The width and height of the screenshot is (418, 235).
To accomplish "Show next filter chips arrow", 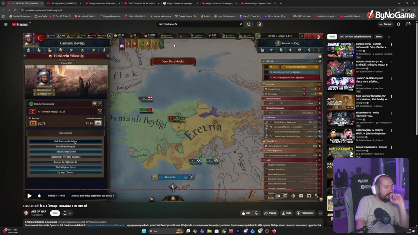I will pos(389,37).
